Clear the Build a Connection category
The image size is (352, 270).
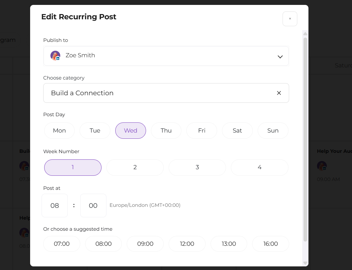tap(279, 93)
